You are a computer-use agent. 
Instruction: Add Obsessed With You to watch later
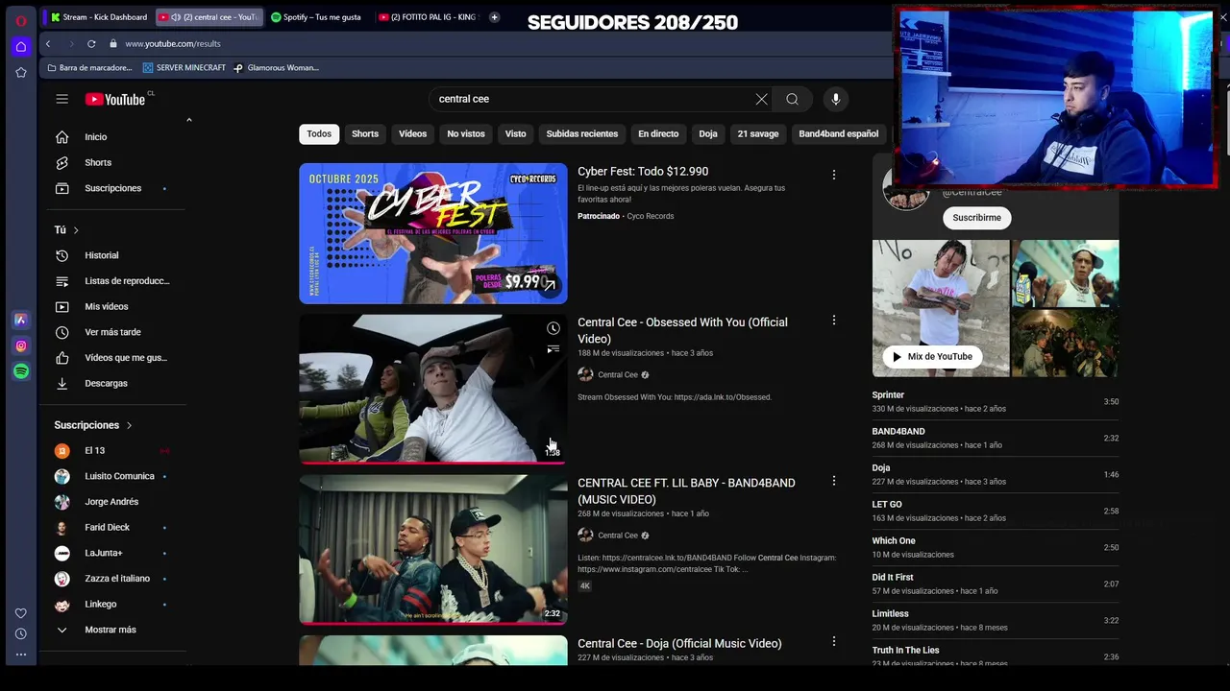[x=553, y=328]
